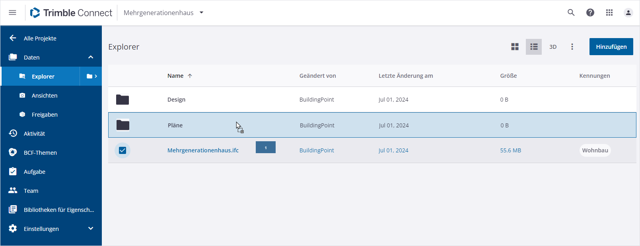Viewport: 640px width, 246px height.
Task: Switch to list view layout
Action: (x=534, y=47)
